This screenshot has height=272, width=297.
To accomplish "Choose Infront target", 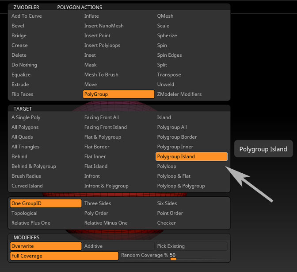I will point(92,176).
